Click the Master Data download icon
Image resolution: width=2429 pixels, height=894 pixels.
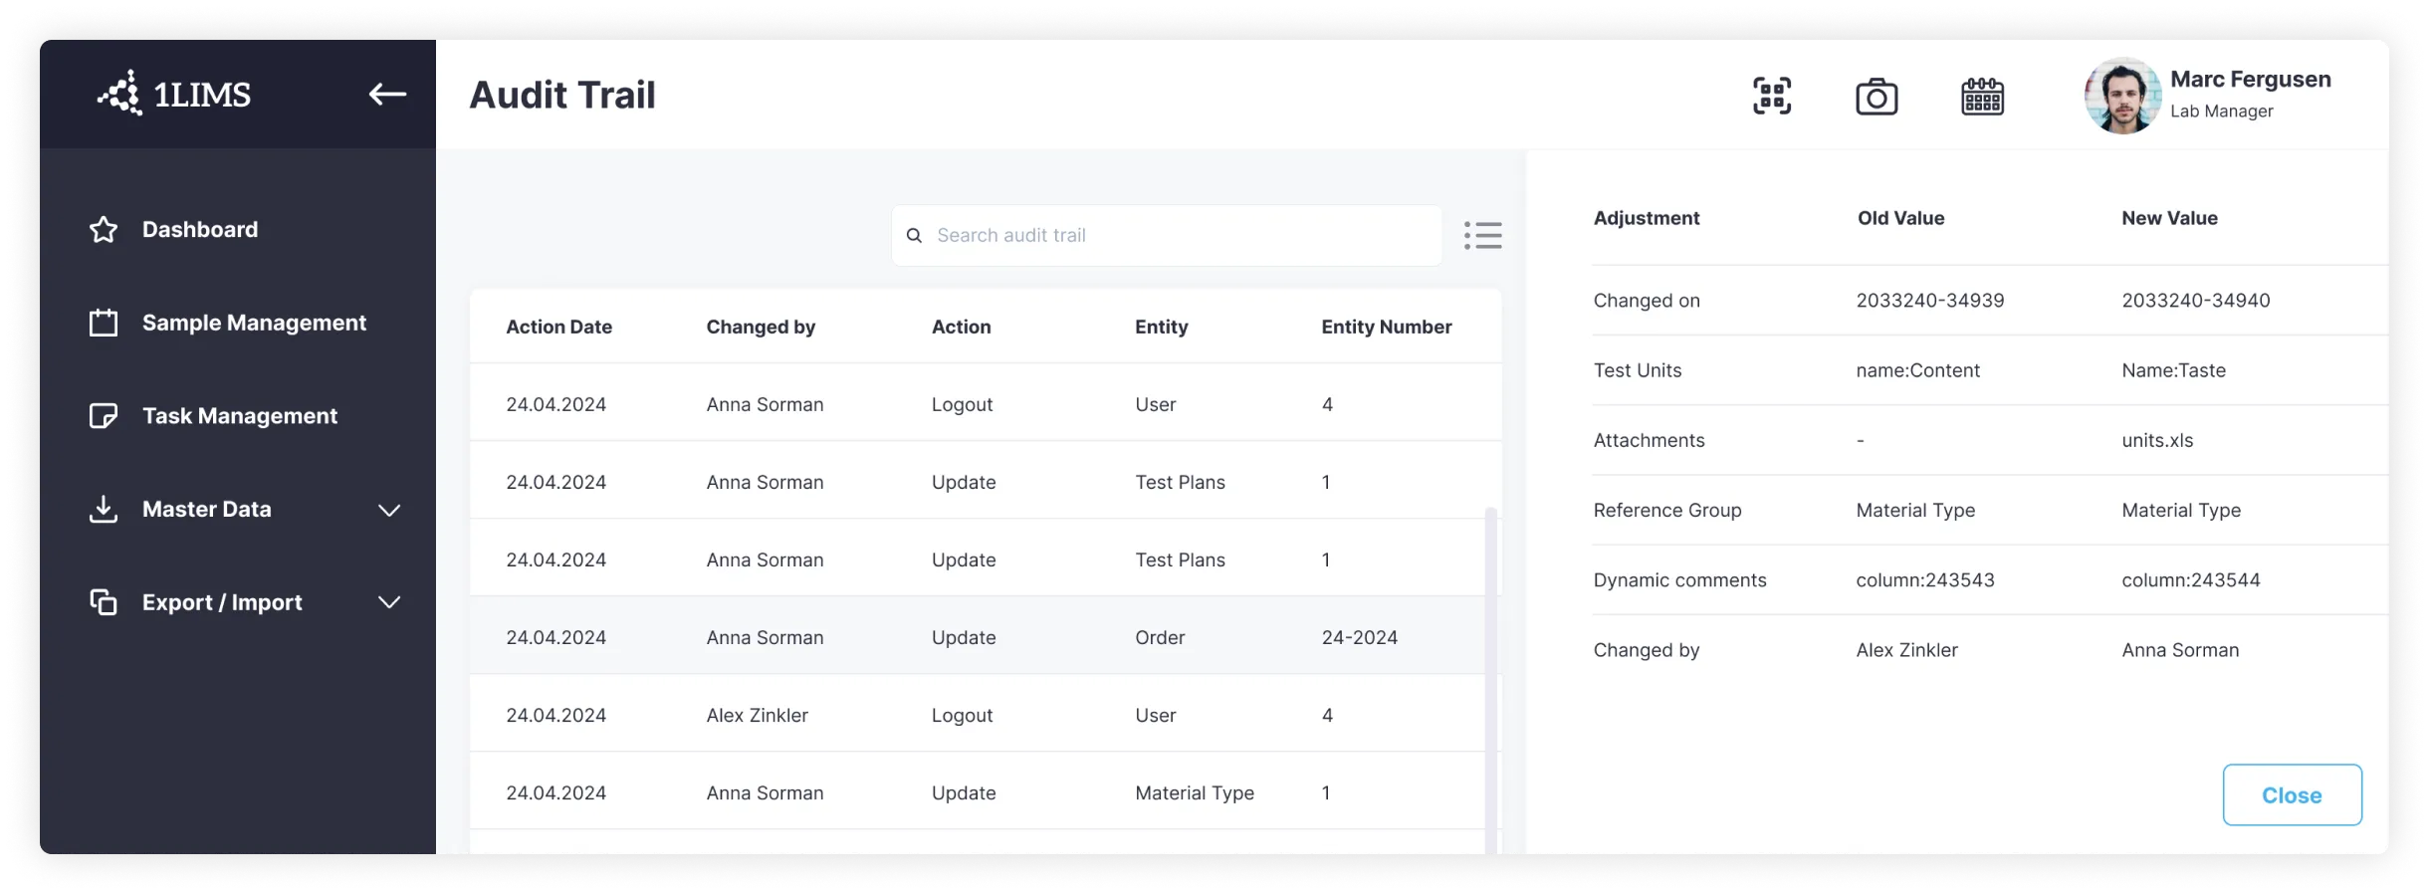(104, 509)
